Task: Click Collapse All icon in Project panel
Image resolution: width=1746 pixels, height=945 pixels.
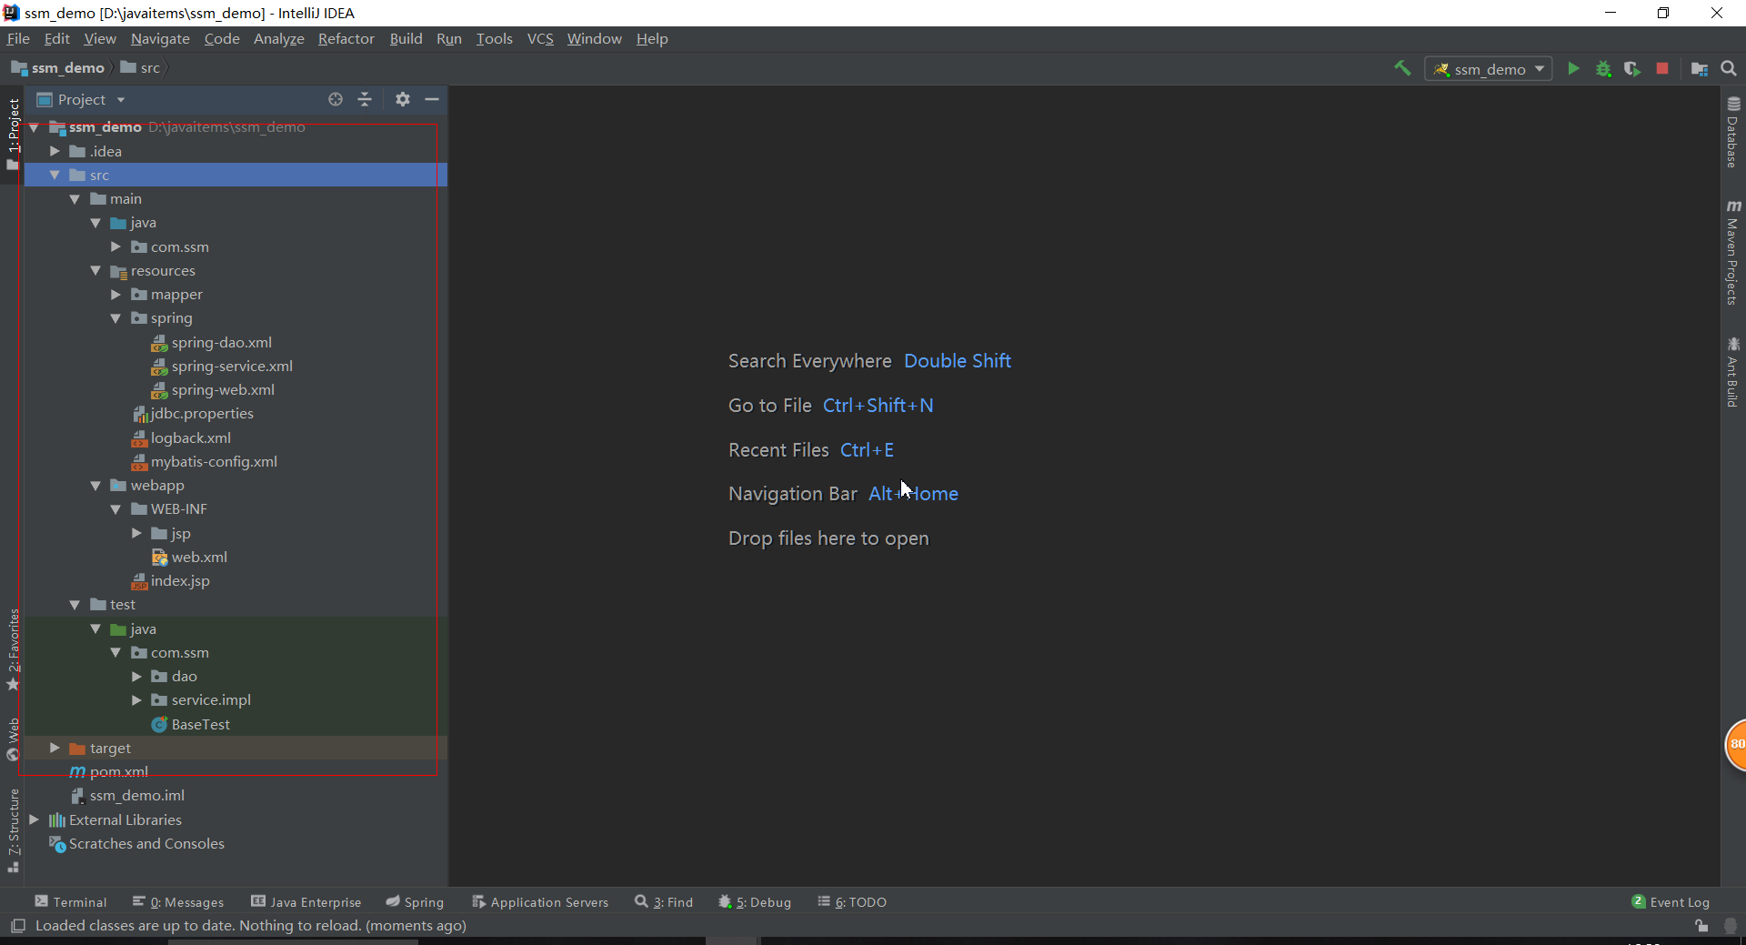Action: 365,99
